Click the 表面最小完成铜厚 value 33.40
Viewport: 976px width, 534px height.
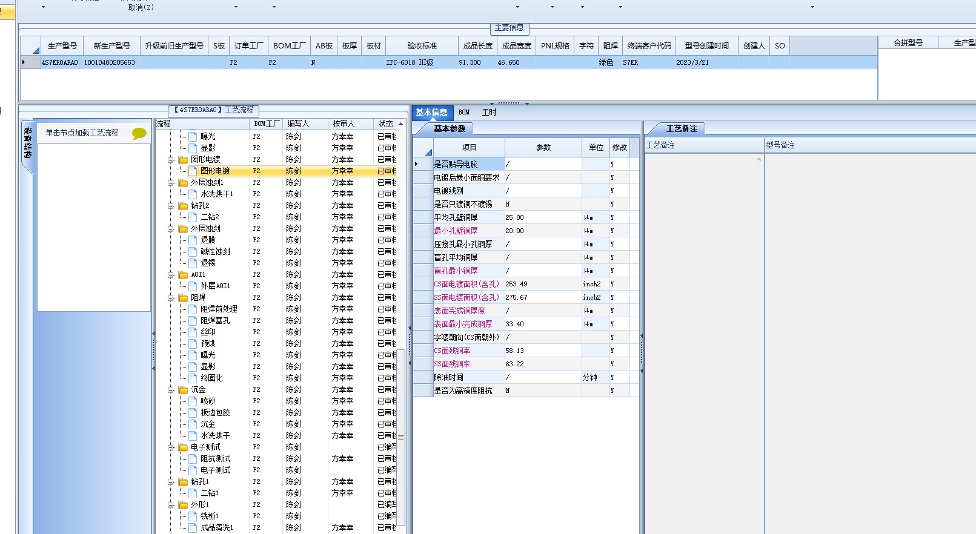coord(543,324)
